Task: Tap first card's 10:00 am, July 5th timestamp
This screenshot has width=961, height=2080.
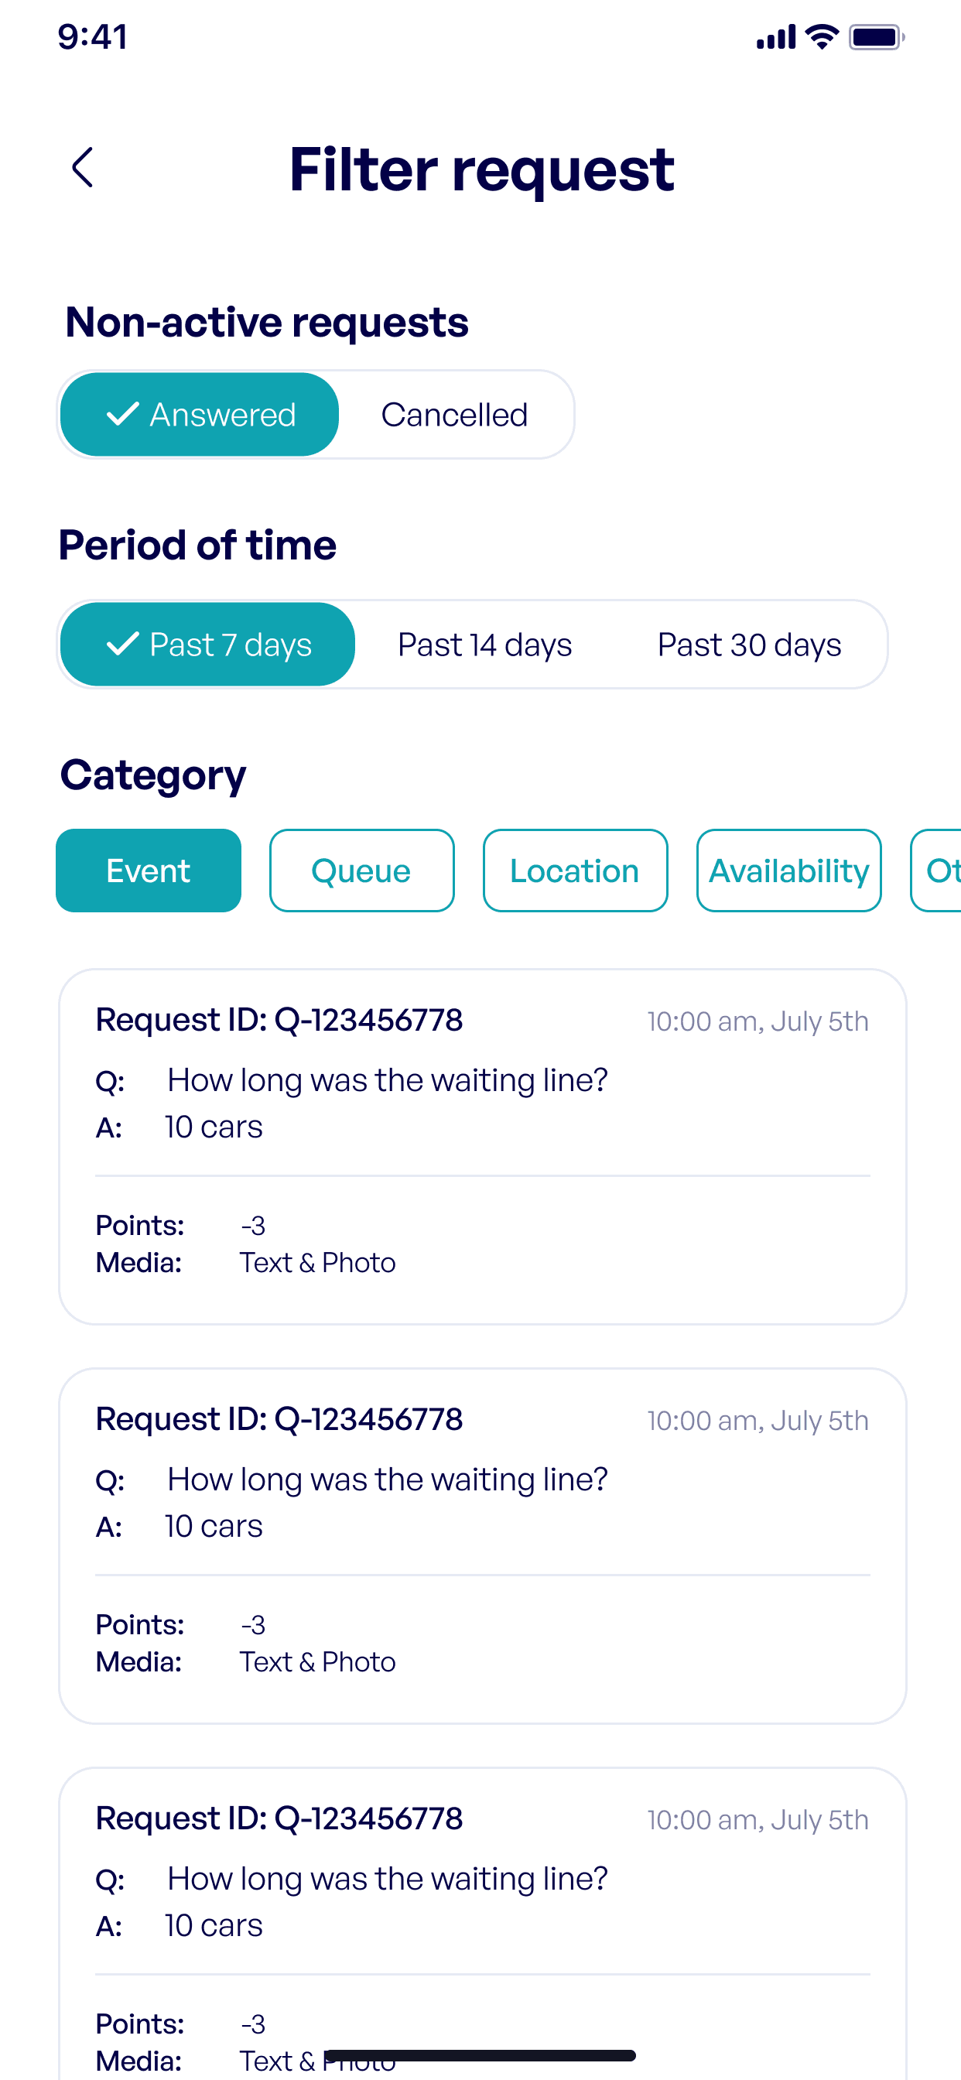Action: tap(758, 1021)
